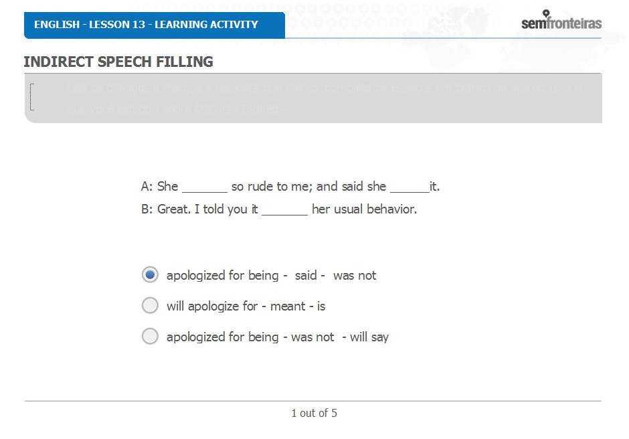The width and height of the screenshot is (629, 439).
Task: Choose the 'will apologize for - meant - is' radio button
Action: pyautogui.click(x=150, y=305)
